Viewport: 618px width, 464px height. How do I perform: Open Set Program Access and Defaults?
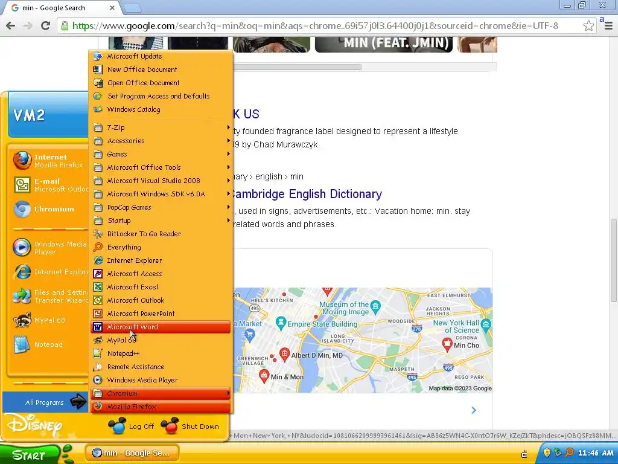click(161, 96)
